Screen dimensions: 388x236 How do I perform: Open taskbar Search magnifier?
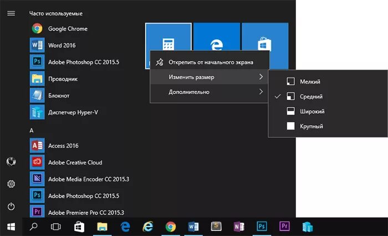(x=33, y=227)
